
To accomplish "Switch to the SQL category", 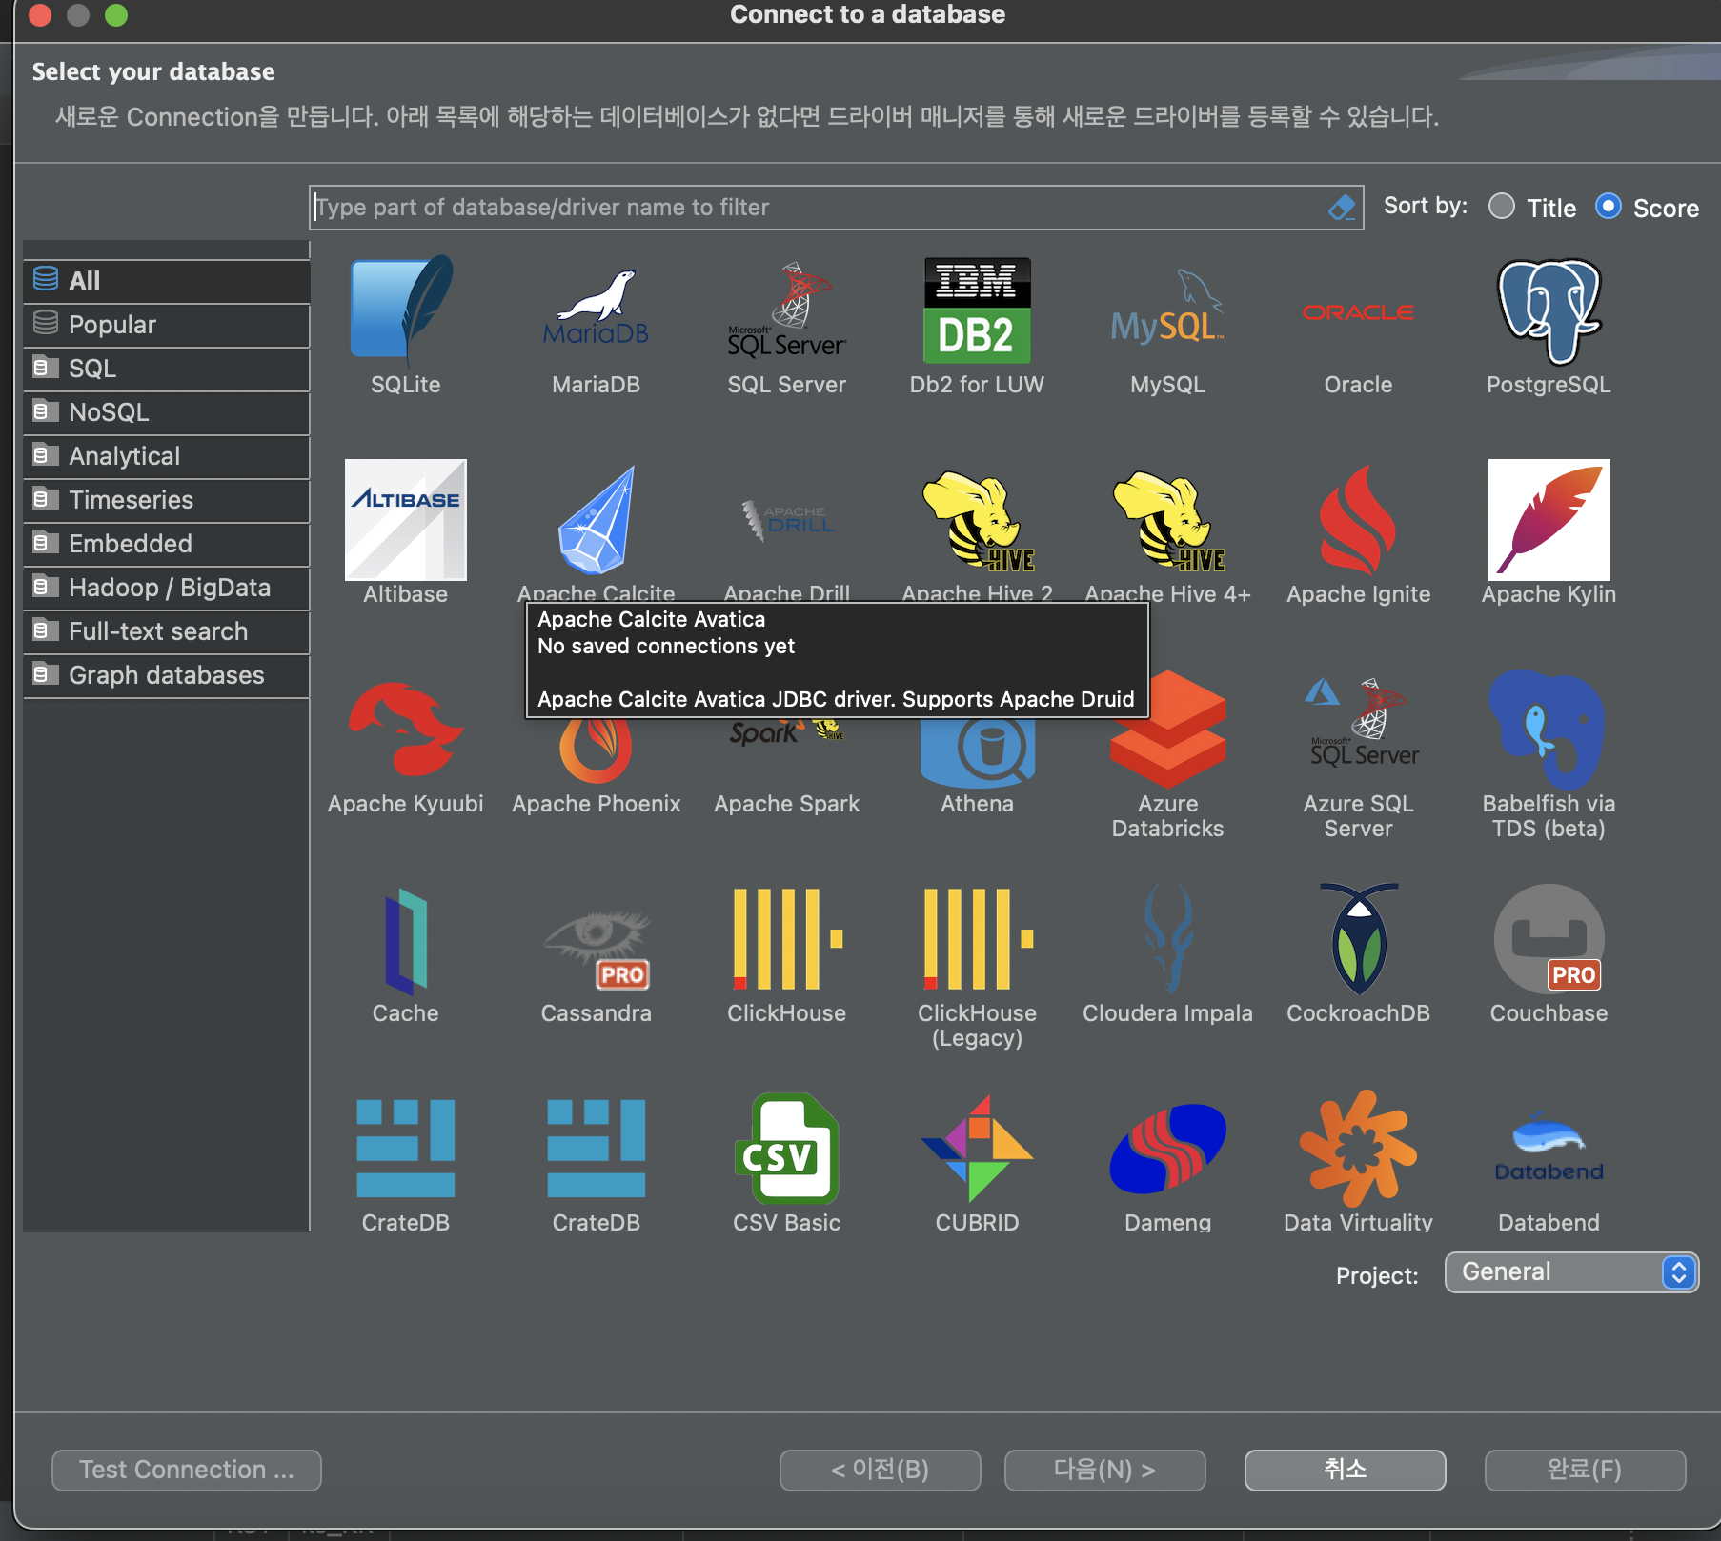I will tap(167, 369).
